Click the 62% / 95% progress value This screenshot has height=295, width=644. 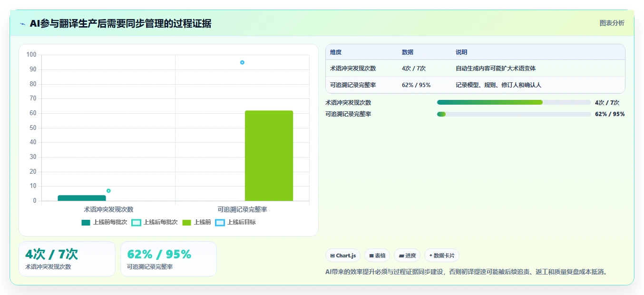(610, 114)
